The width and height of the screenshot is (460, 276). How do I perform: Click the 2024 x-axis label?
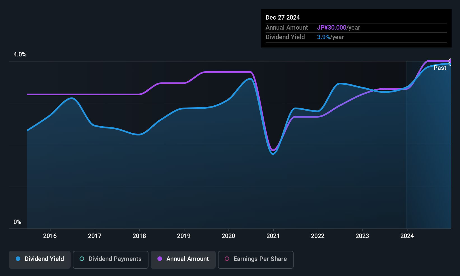pyautogui.click(x=407, y=236)
